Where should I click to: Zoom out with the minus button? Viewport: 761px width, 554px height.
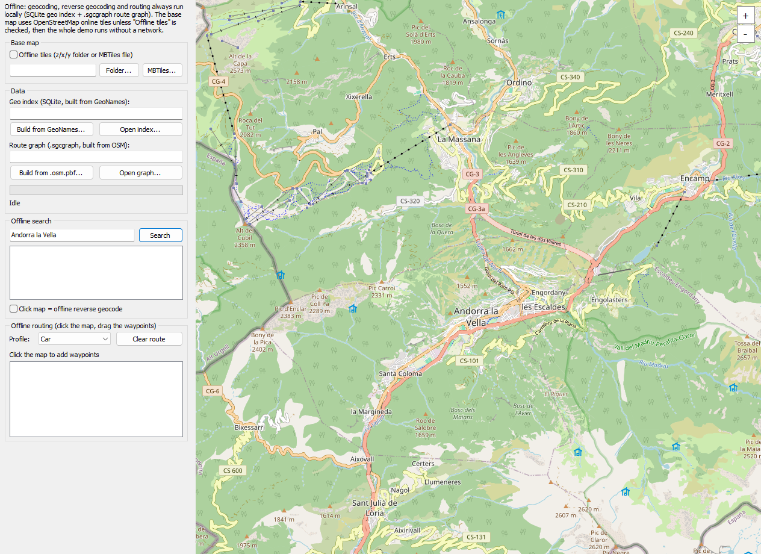tap(745, 34)
